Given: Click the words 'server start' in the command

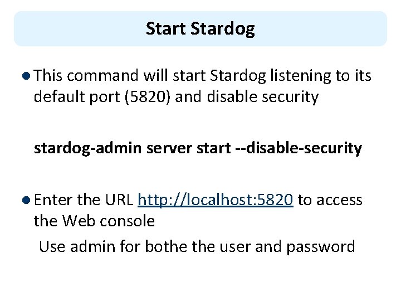Looking at the screenshot, I should click(x=189, y=148).
